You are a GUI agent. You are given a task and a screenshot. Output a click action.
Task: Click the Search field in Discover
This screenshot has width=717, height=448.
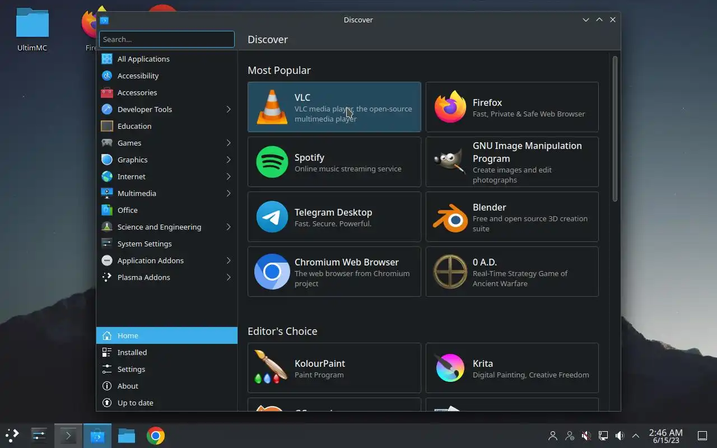click(167, 39)
